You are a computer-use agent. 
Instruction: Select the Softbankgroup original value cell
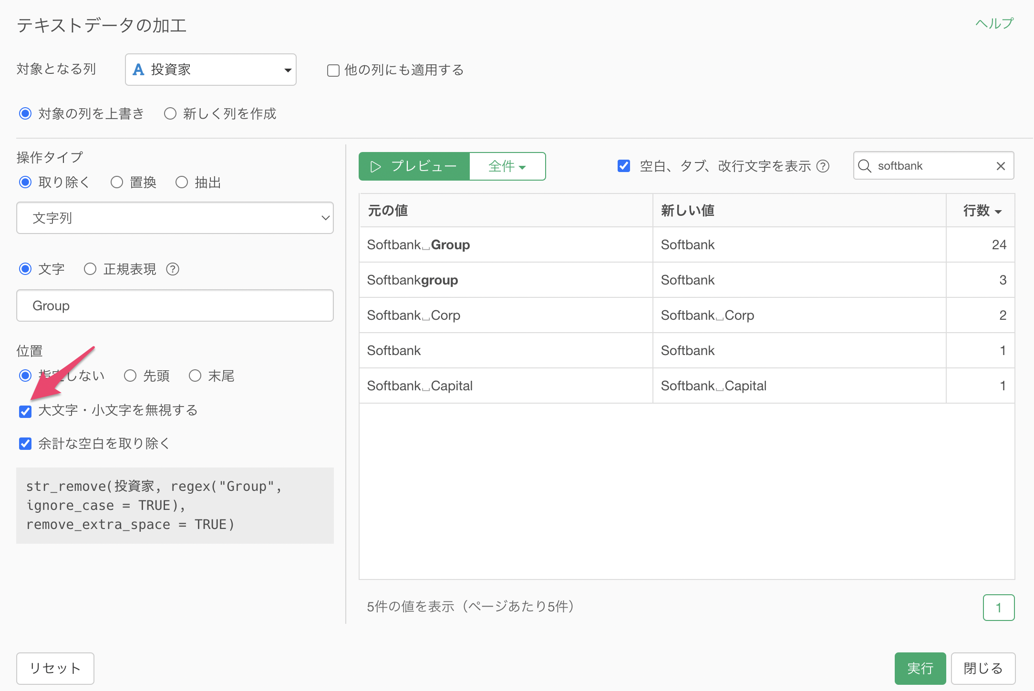click(x=506, y=280)
